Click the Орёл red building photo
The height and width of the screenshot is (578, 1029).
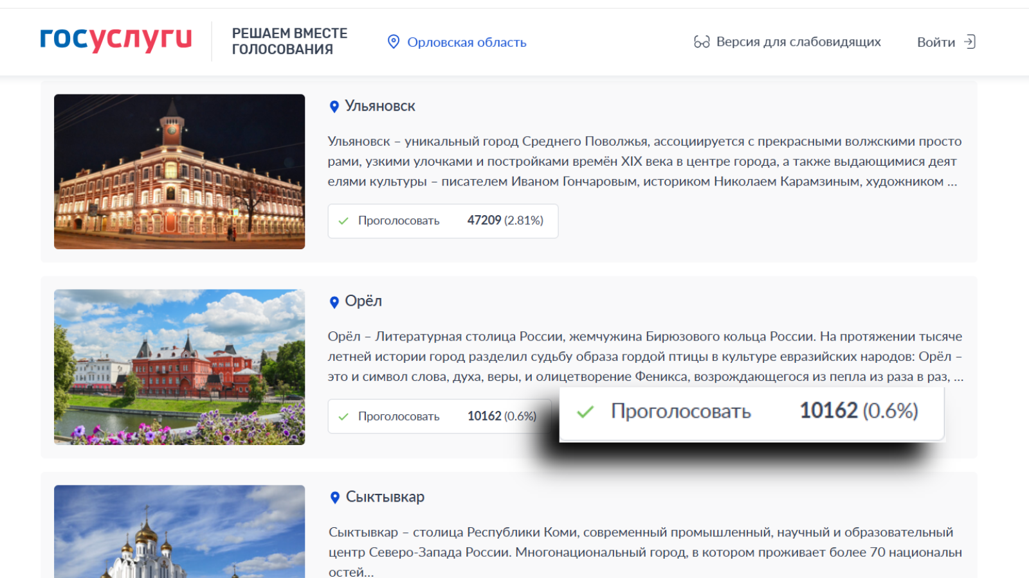pyautogui.click(x=179, y=367)
